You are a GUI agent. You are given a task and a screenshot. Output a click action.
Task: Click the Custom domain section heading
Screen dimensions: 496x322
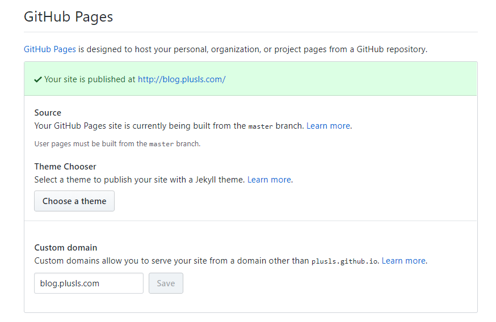click(x=66, y=247)
